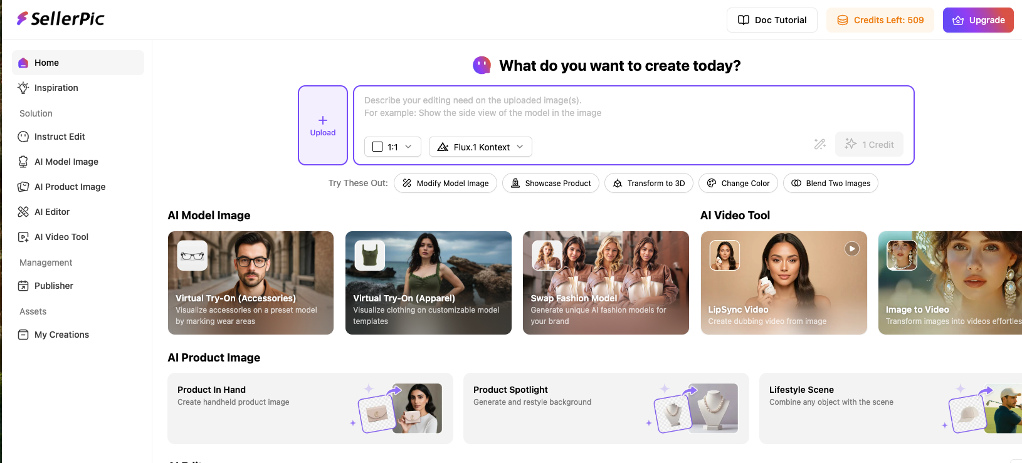Open the Image to Video card
This screenshot has width=1022, height=463.
[950, 283]
